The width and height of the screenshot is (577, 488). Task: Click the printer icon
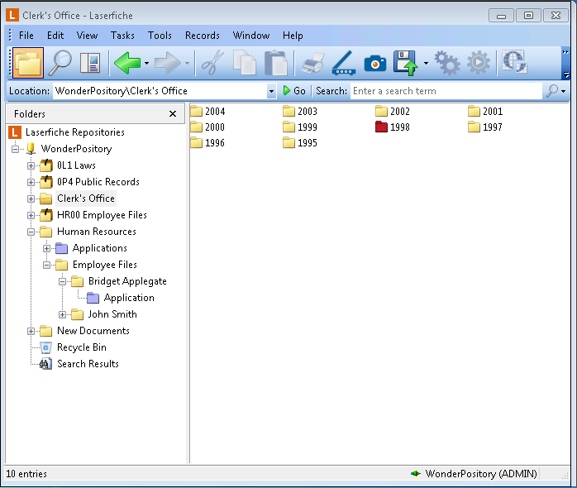pos(313,63)
